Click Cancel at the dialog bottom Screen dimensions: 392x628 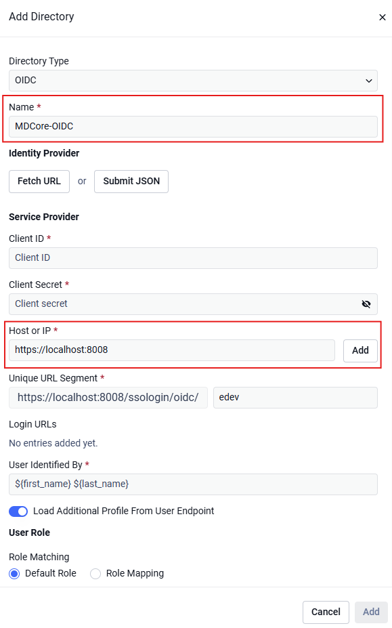[326, 612]
